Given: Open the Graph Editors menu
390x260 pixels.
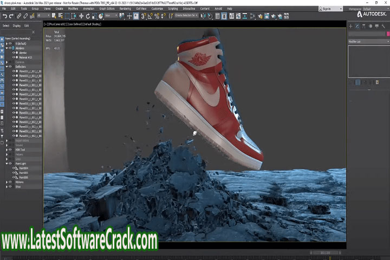Looking at the screenshot, I should coord(105,9).
